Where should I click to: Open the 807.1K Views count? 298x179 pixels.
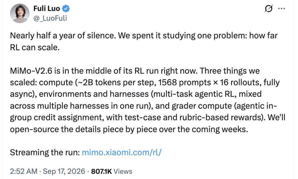click(111, 171)
